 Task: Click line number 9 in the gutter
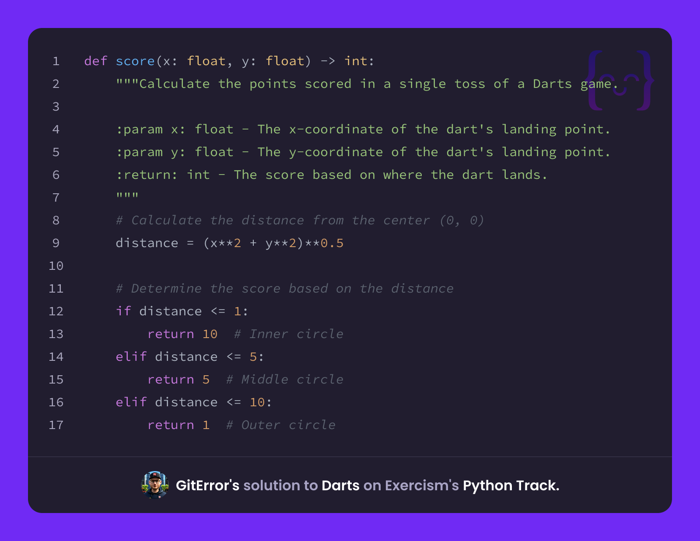(x=56, y=243)
